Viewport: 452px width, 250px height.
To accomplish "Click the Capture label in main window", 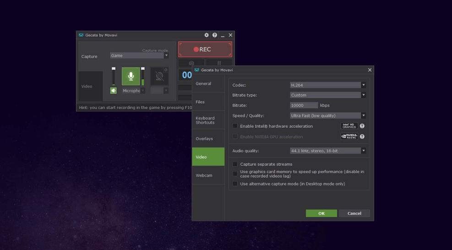I will pos(89,56).
